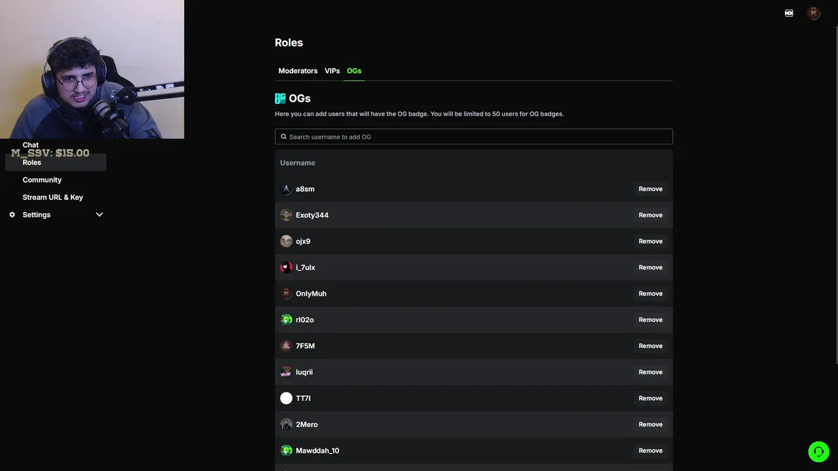Switch to the VIPs tab

[x=332, y=71]
